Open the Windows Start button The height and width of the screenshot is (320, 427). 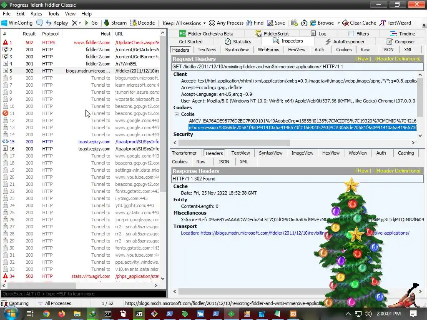[11, 314]
